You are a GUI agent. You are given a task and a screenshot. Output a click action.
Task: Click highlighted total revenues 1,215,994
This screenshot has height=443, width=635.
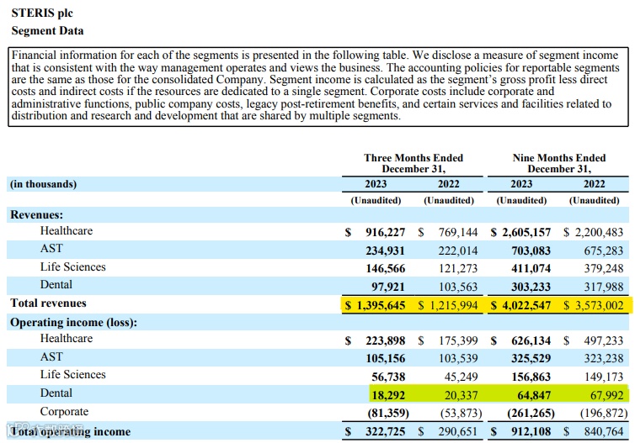pos(454,305)
